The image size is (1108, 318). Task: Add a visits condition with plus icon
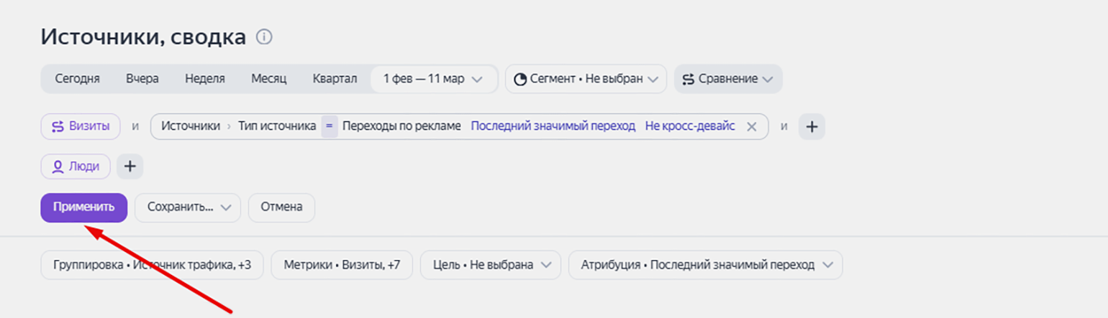click(812, 126)
